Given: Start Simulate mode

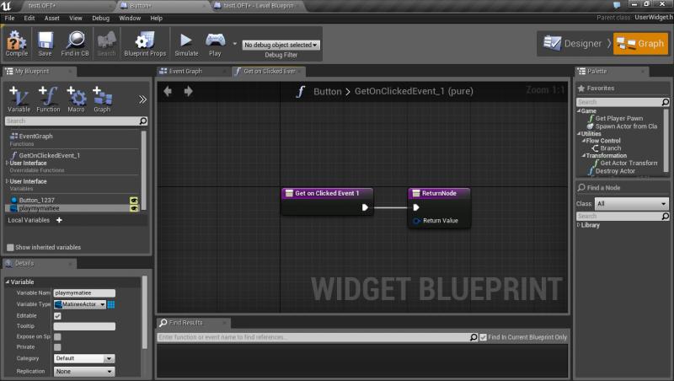Looking at the screenshot, I should (186, 44).
